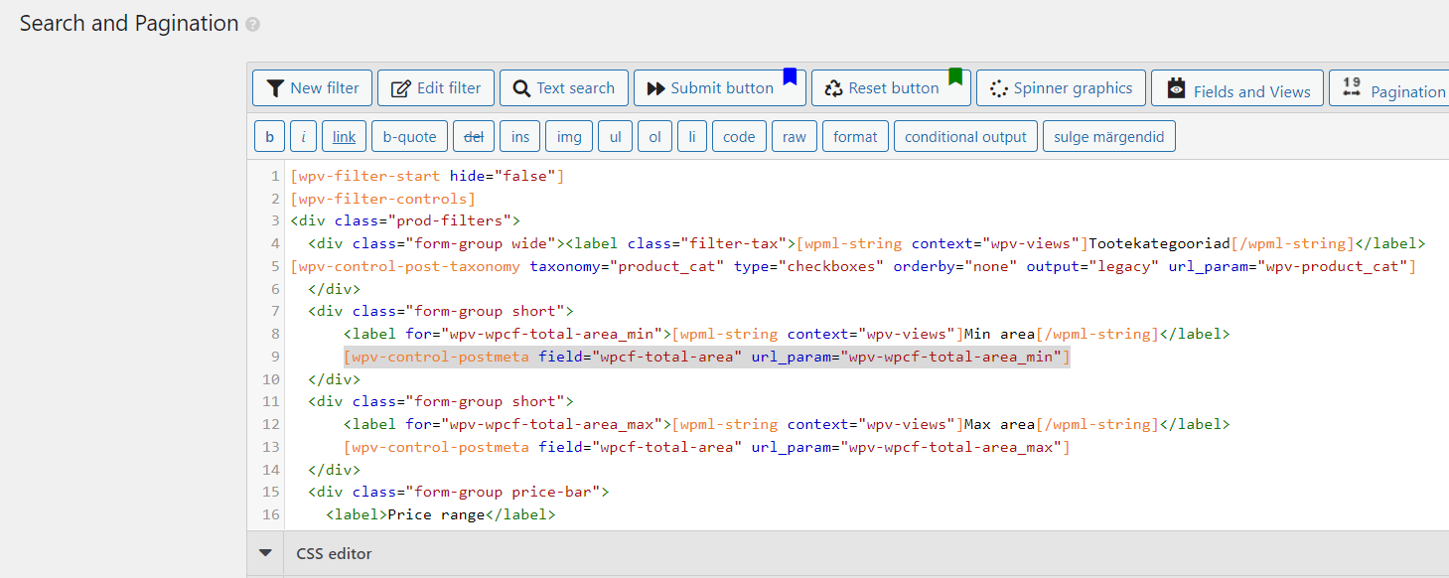Open conditional output dialog
The height and width of the screenshot is (578, 1449).
point(965,137)
